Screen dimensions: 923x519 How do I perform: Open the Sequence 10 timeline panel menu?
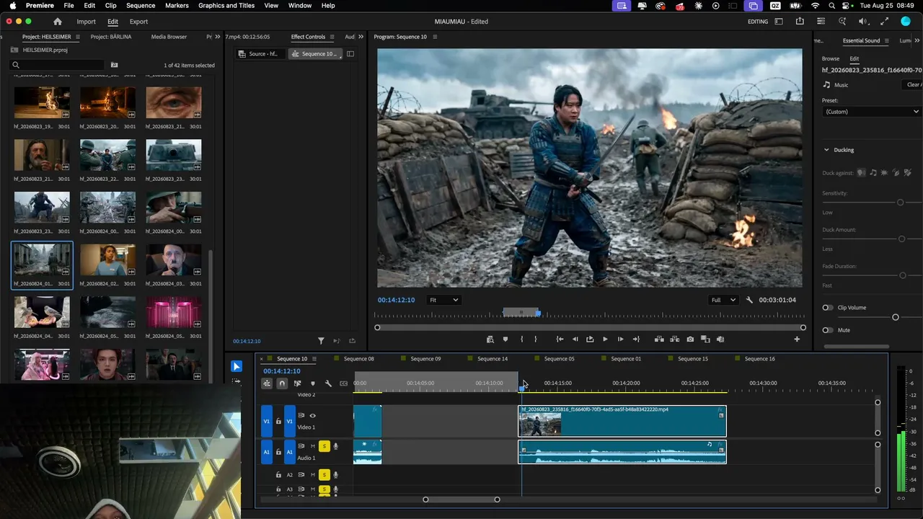pos(314,359)
